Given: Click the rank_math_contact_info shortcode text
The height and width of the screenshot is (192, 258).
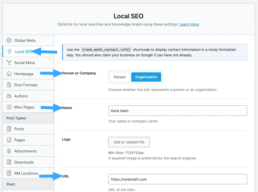Looking at the screenshot, I should pos(106,50).
